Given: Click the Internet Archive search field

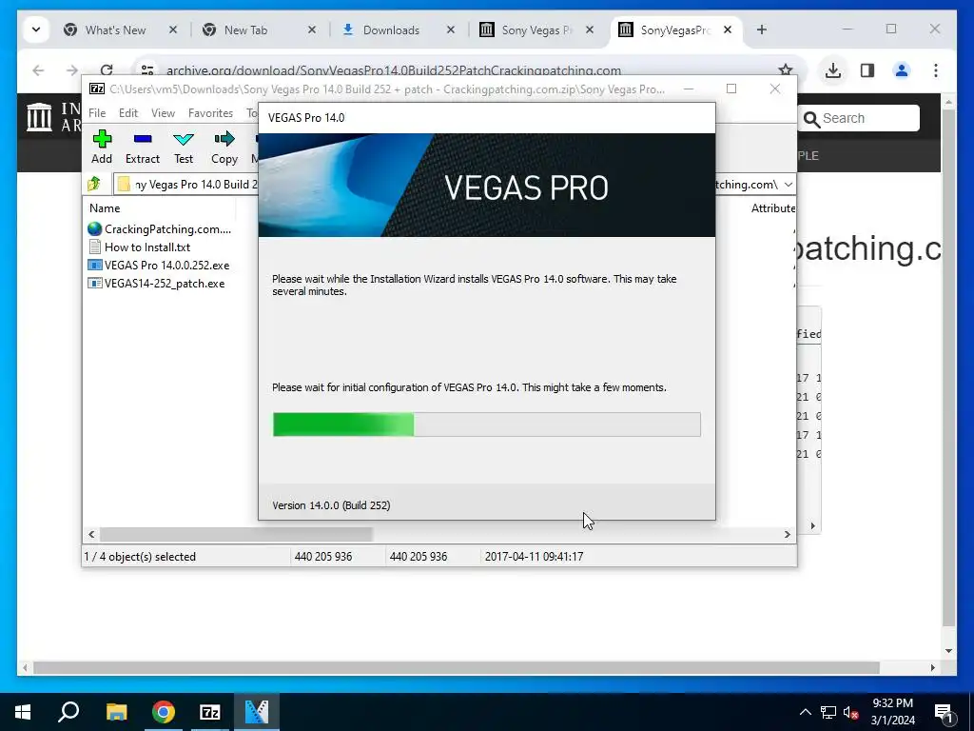Looking at the screenshot, I should (x=860, y=118).
